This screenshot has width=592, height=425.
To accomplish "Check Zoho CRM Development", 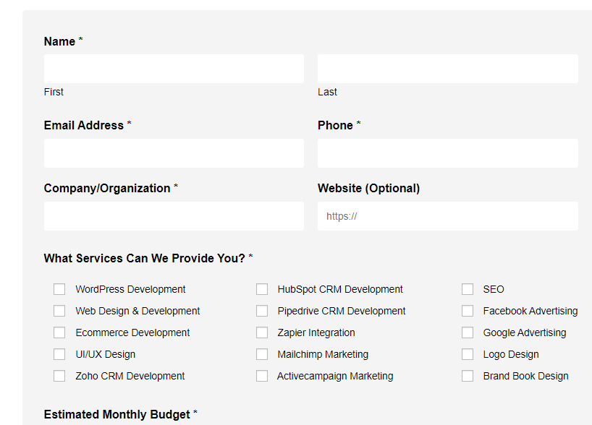I will click(59, 376).
